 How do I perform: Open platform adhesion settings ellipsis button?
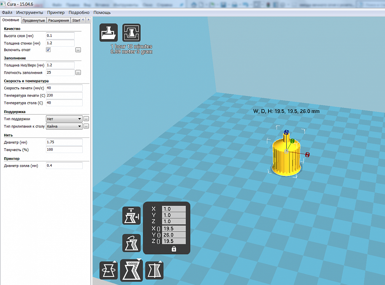pyautogui.click(x=86, y=126)
